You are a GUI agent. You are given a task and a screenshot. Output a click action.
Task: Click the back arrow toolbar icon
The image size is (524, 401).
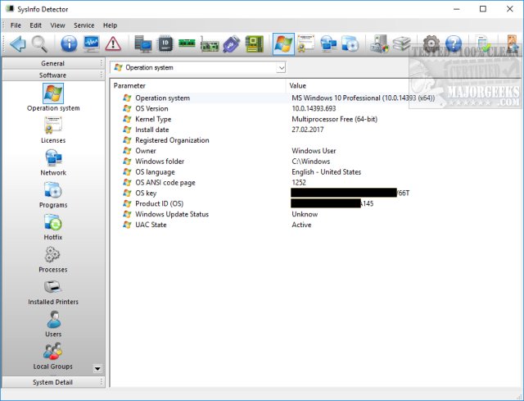pos(17,43)
